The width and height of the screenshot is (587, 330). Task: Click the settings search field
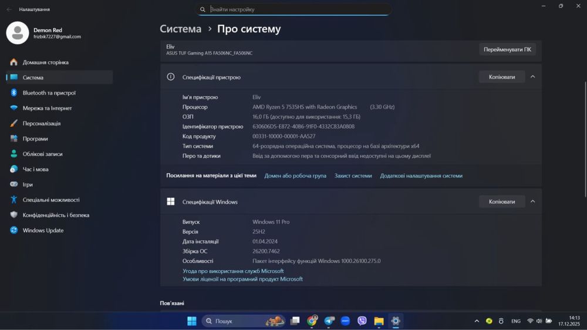coord(294,9)
